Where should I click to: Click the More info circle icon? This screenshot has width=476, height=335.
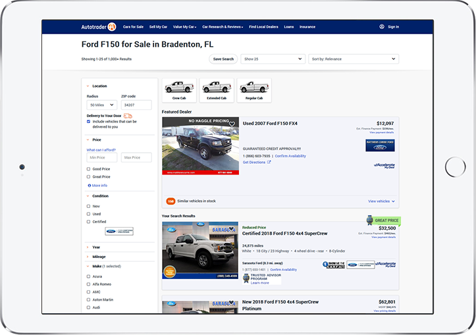coord(90,186)
